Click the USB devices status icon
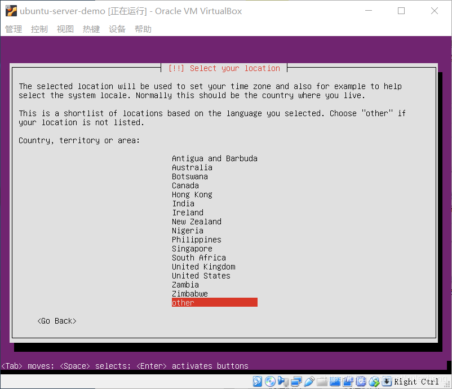 [309, 381]
